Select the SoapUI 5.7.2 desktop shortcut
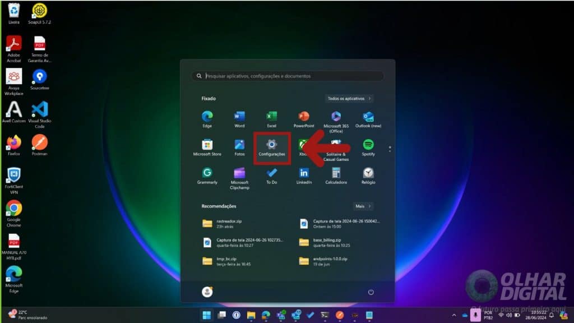Image resolution: width=574 pixels, height=323 pixels. click(x=40, y=14)
